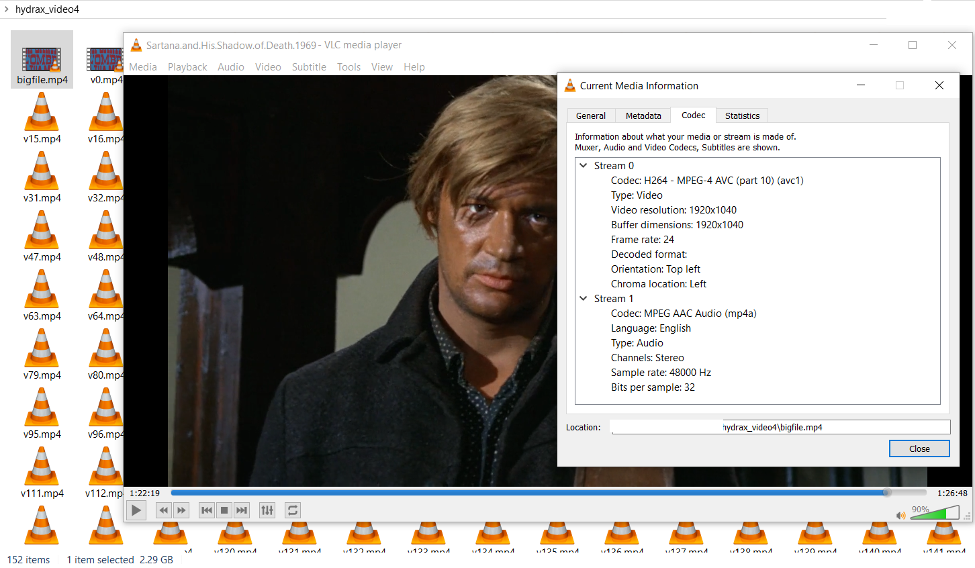The width and height of the screenshot is (975, 568).
Task: Click the step forward (fast-forward) button
Action: 181,510
